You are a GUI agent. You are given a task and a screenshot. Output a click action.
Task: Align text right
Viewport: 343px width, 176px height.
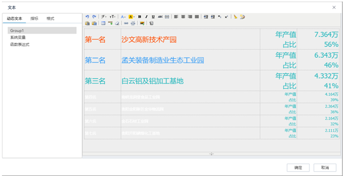coord(190,17)
